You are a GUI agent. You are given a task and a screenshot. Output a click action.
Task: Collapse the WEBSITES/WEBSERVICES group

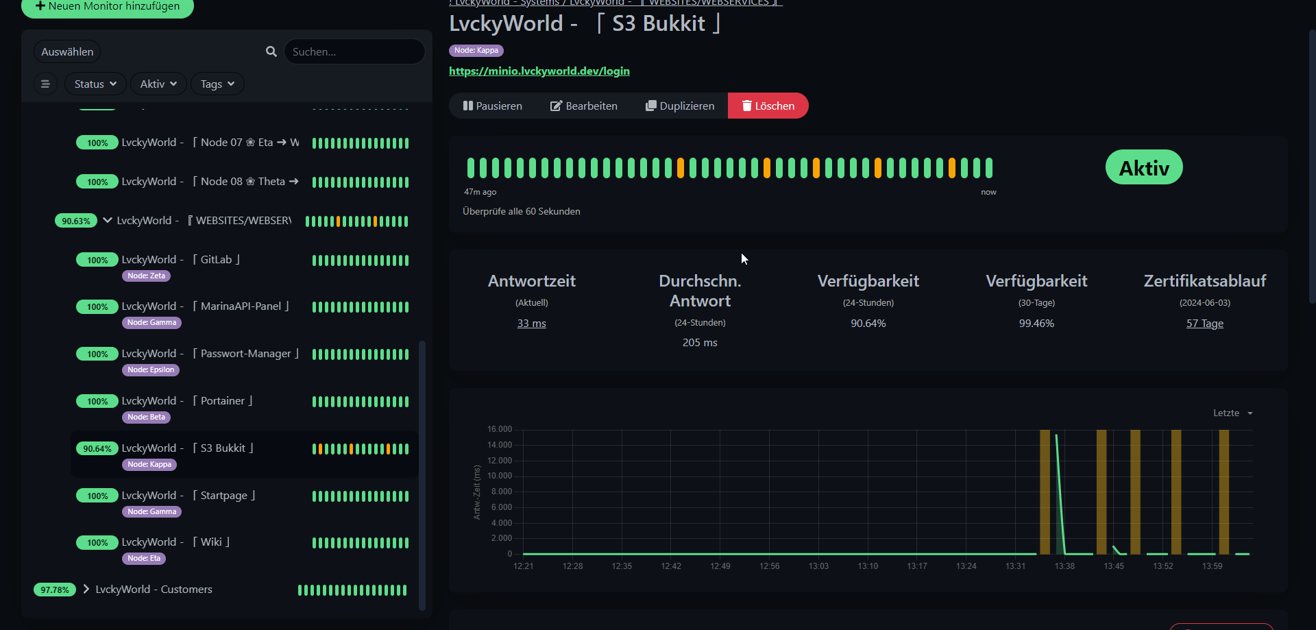(x=108, y=220)
